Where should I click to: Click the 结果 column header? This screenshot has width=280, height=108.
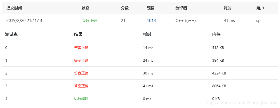coord(78,34)
